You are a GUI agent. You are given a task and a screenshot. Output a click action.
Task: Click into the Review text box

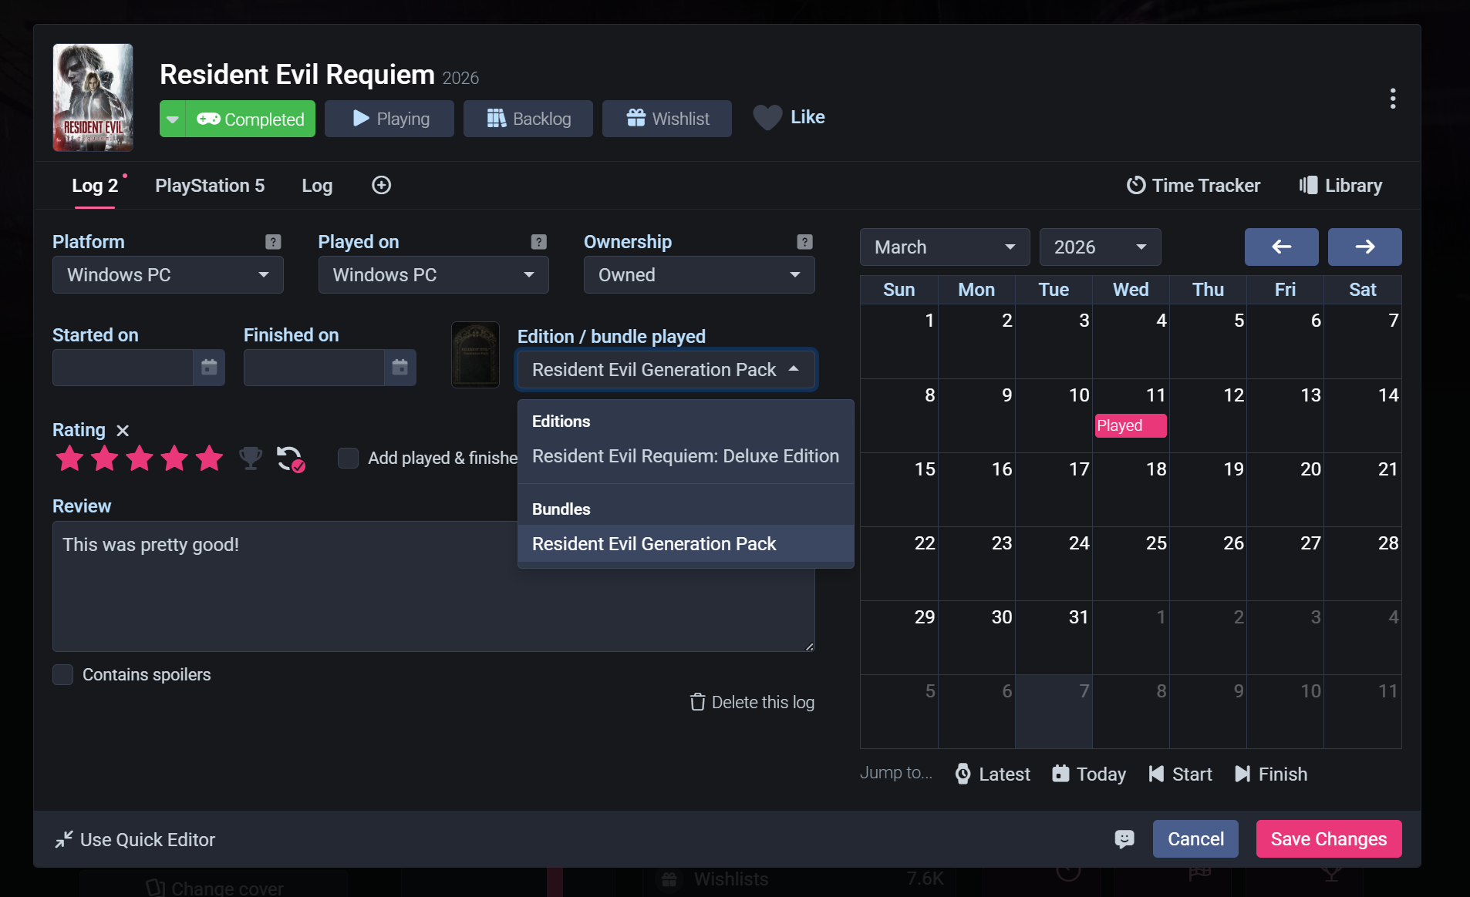click(x=433, y=586)
